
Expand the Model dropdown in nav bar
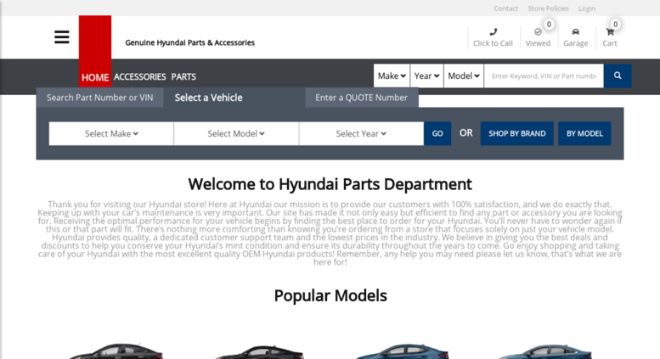tap(464, 76)
